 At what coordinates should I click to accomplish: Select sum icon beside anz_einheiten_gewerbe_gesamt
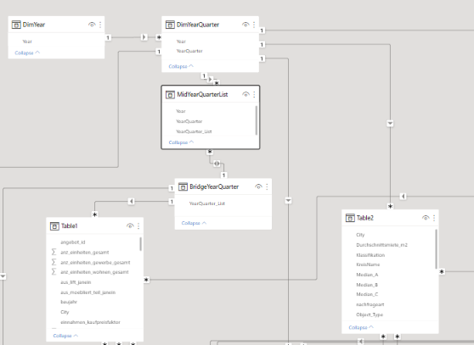(x=54, y=262)
